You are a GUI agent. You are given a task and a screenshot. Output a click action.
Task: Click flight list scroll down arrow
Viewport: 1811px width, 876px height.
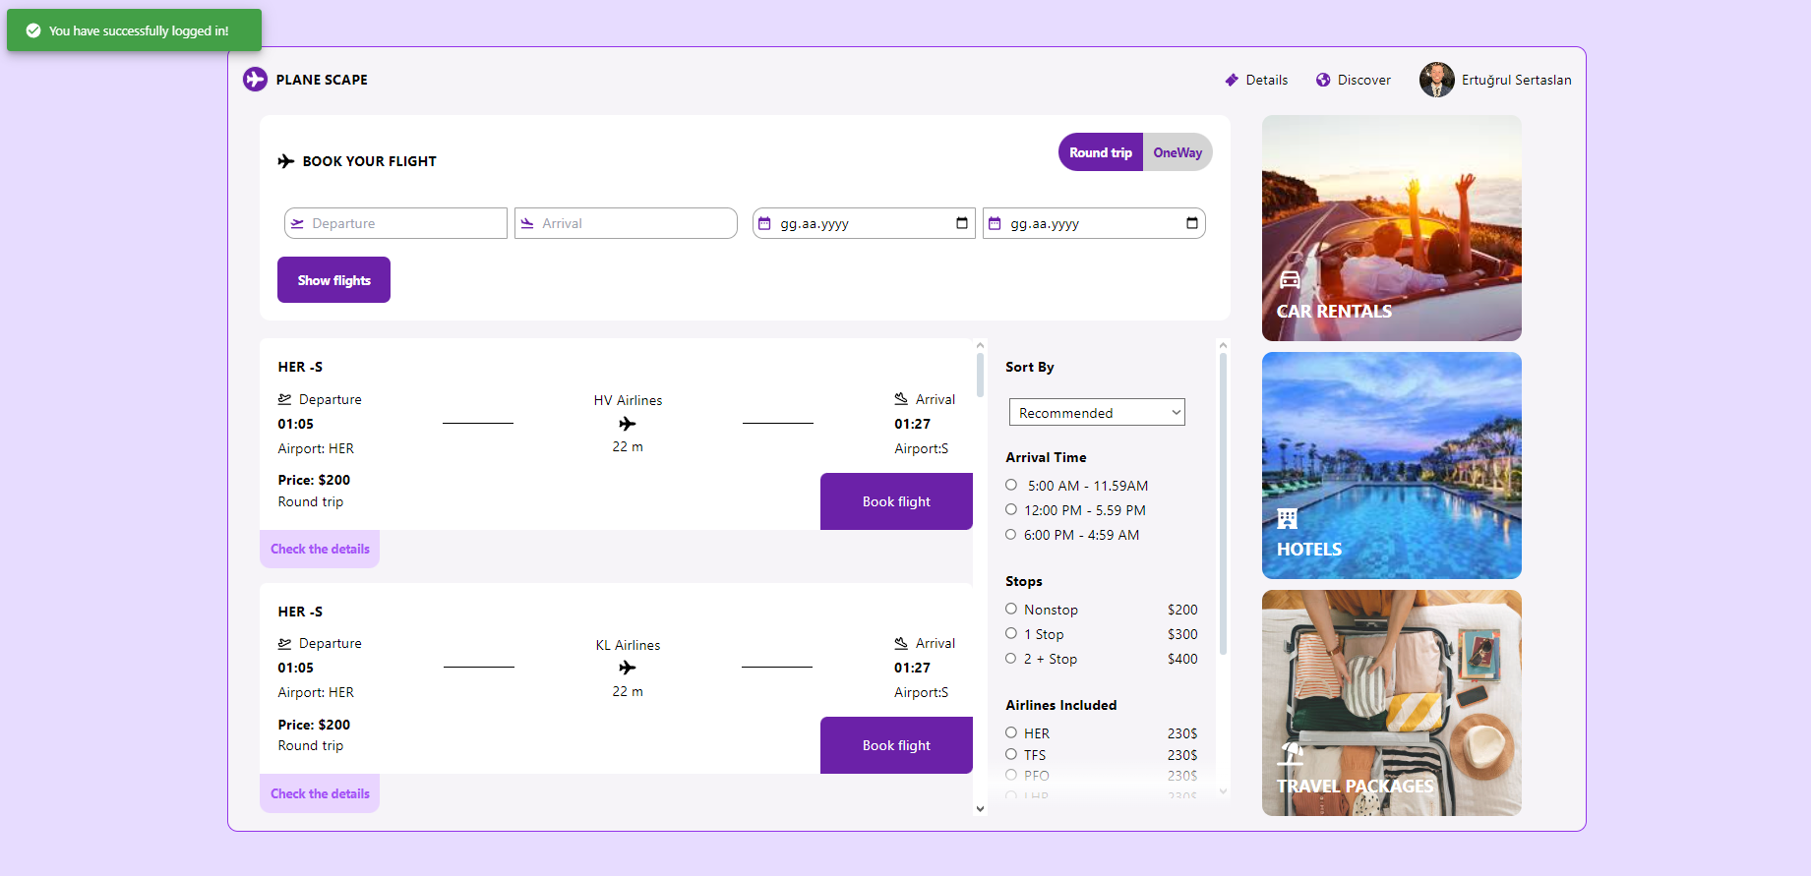(x=980, y=809)
